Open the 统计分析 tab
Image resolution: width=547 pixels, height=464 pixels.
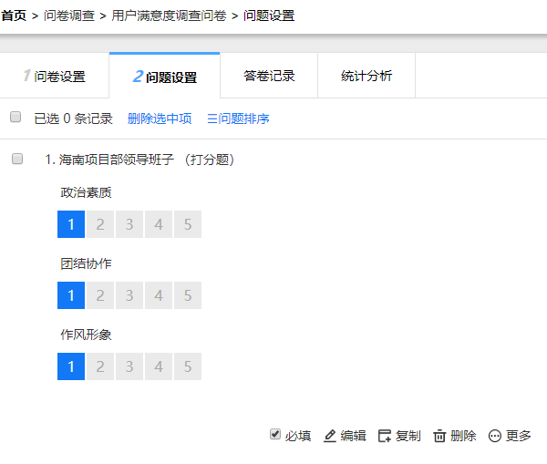click(x=366, y=76)
